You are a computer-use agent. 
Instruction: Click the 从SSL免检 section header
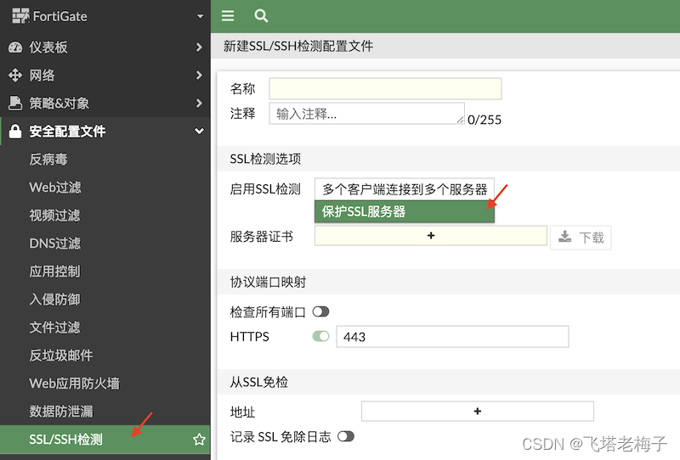coord(259,382)
